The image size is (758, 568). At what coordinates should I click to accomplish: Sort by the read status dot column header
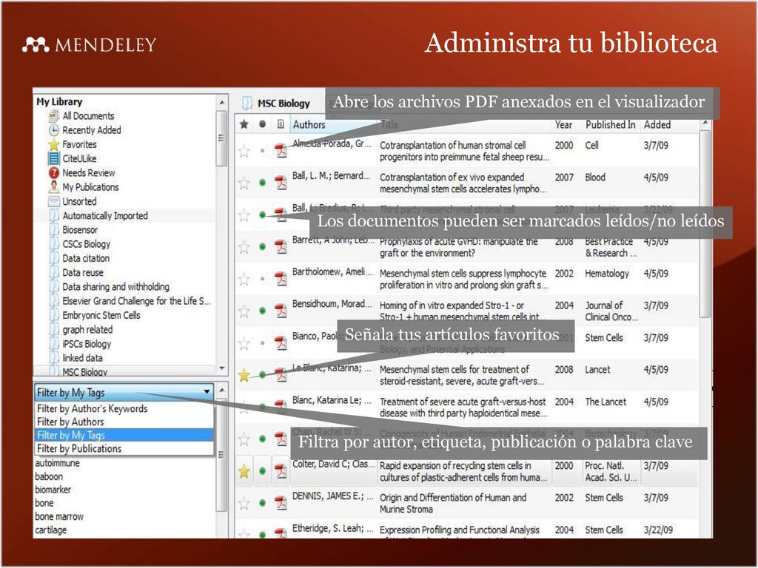click(x=262, y=124)
